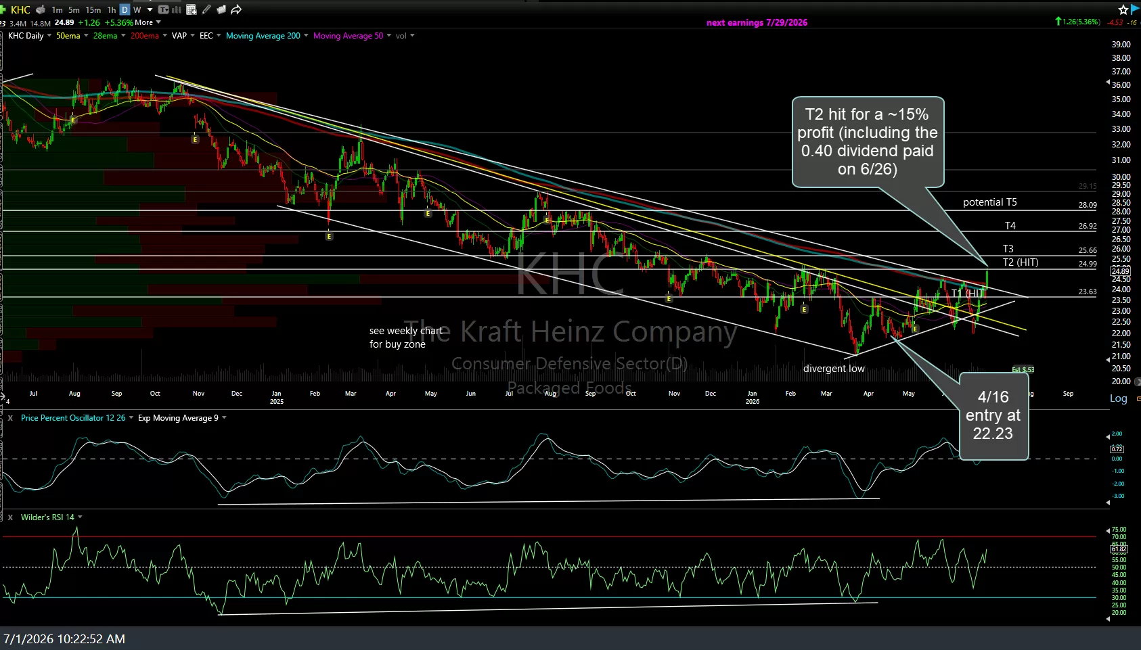Click the T2 hit ~15% profit callout
This screenshot has width=1141, height=650.
pos(868,142)
